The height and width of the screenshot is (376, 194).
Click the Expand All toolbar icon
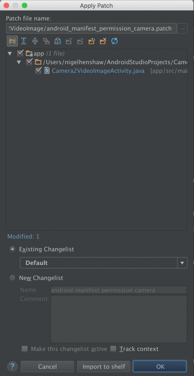pyautogui.click(x=24, y=41)
